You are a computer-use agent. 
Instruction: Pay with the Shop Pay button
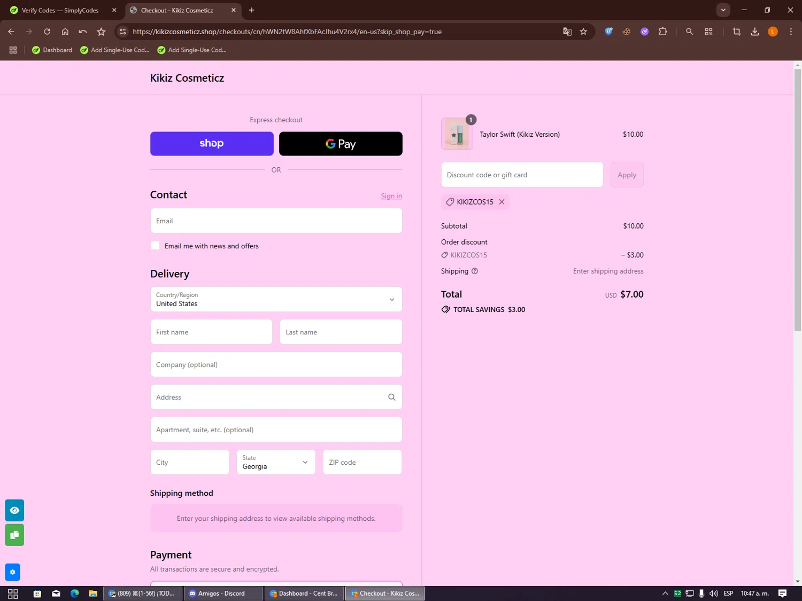pyautogui.click(x=212, y=144)
